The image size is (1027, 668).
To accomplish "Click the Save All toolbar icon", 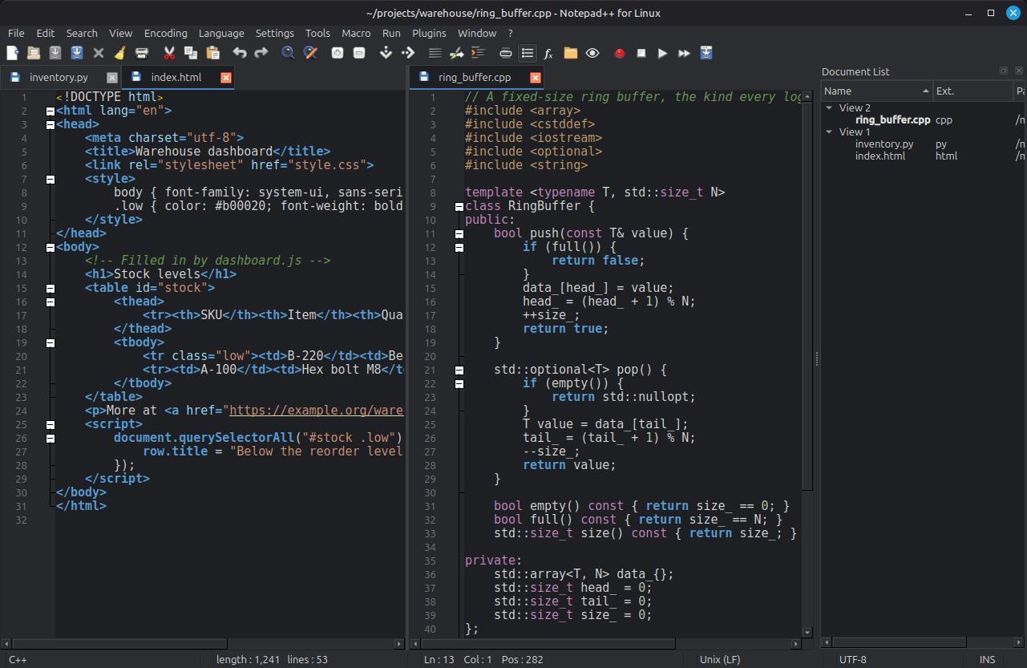I will point(77,53).
